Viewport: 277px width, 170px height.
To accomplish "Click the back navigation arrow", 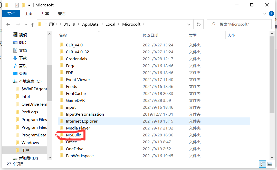I will pos(8,24).
